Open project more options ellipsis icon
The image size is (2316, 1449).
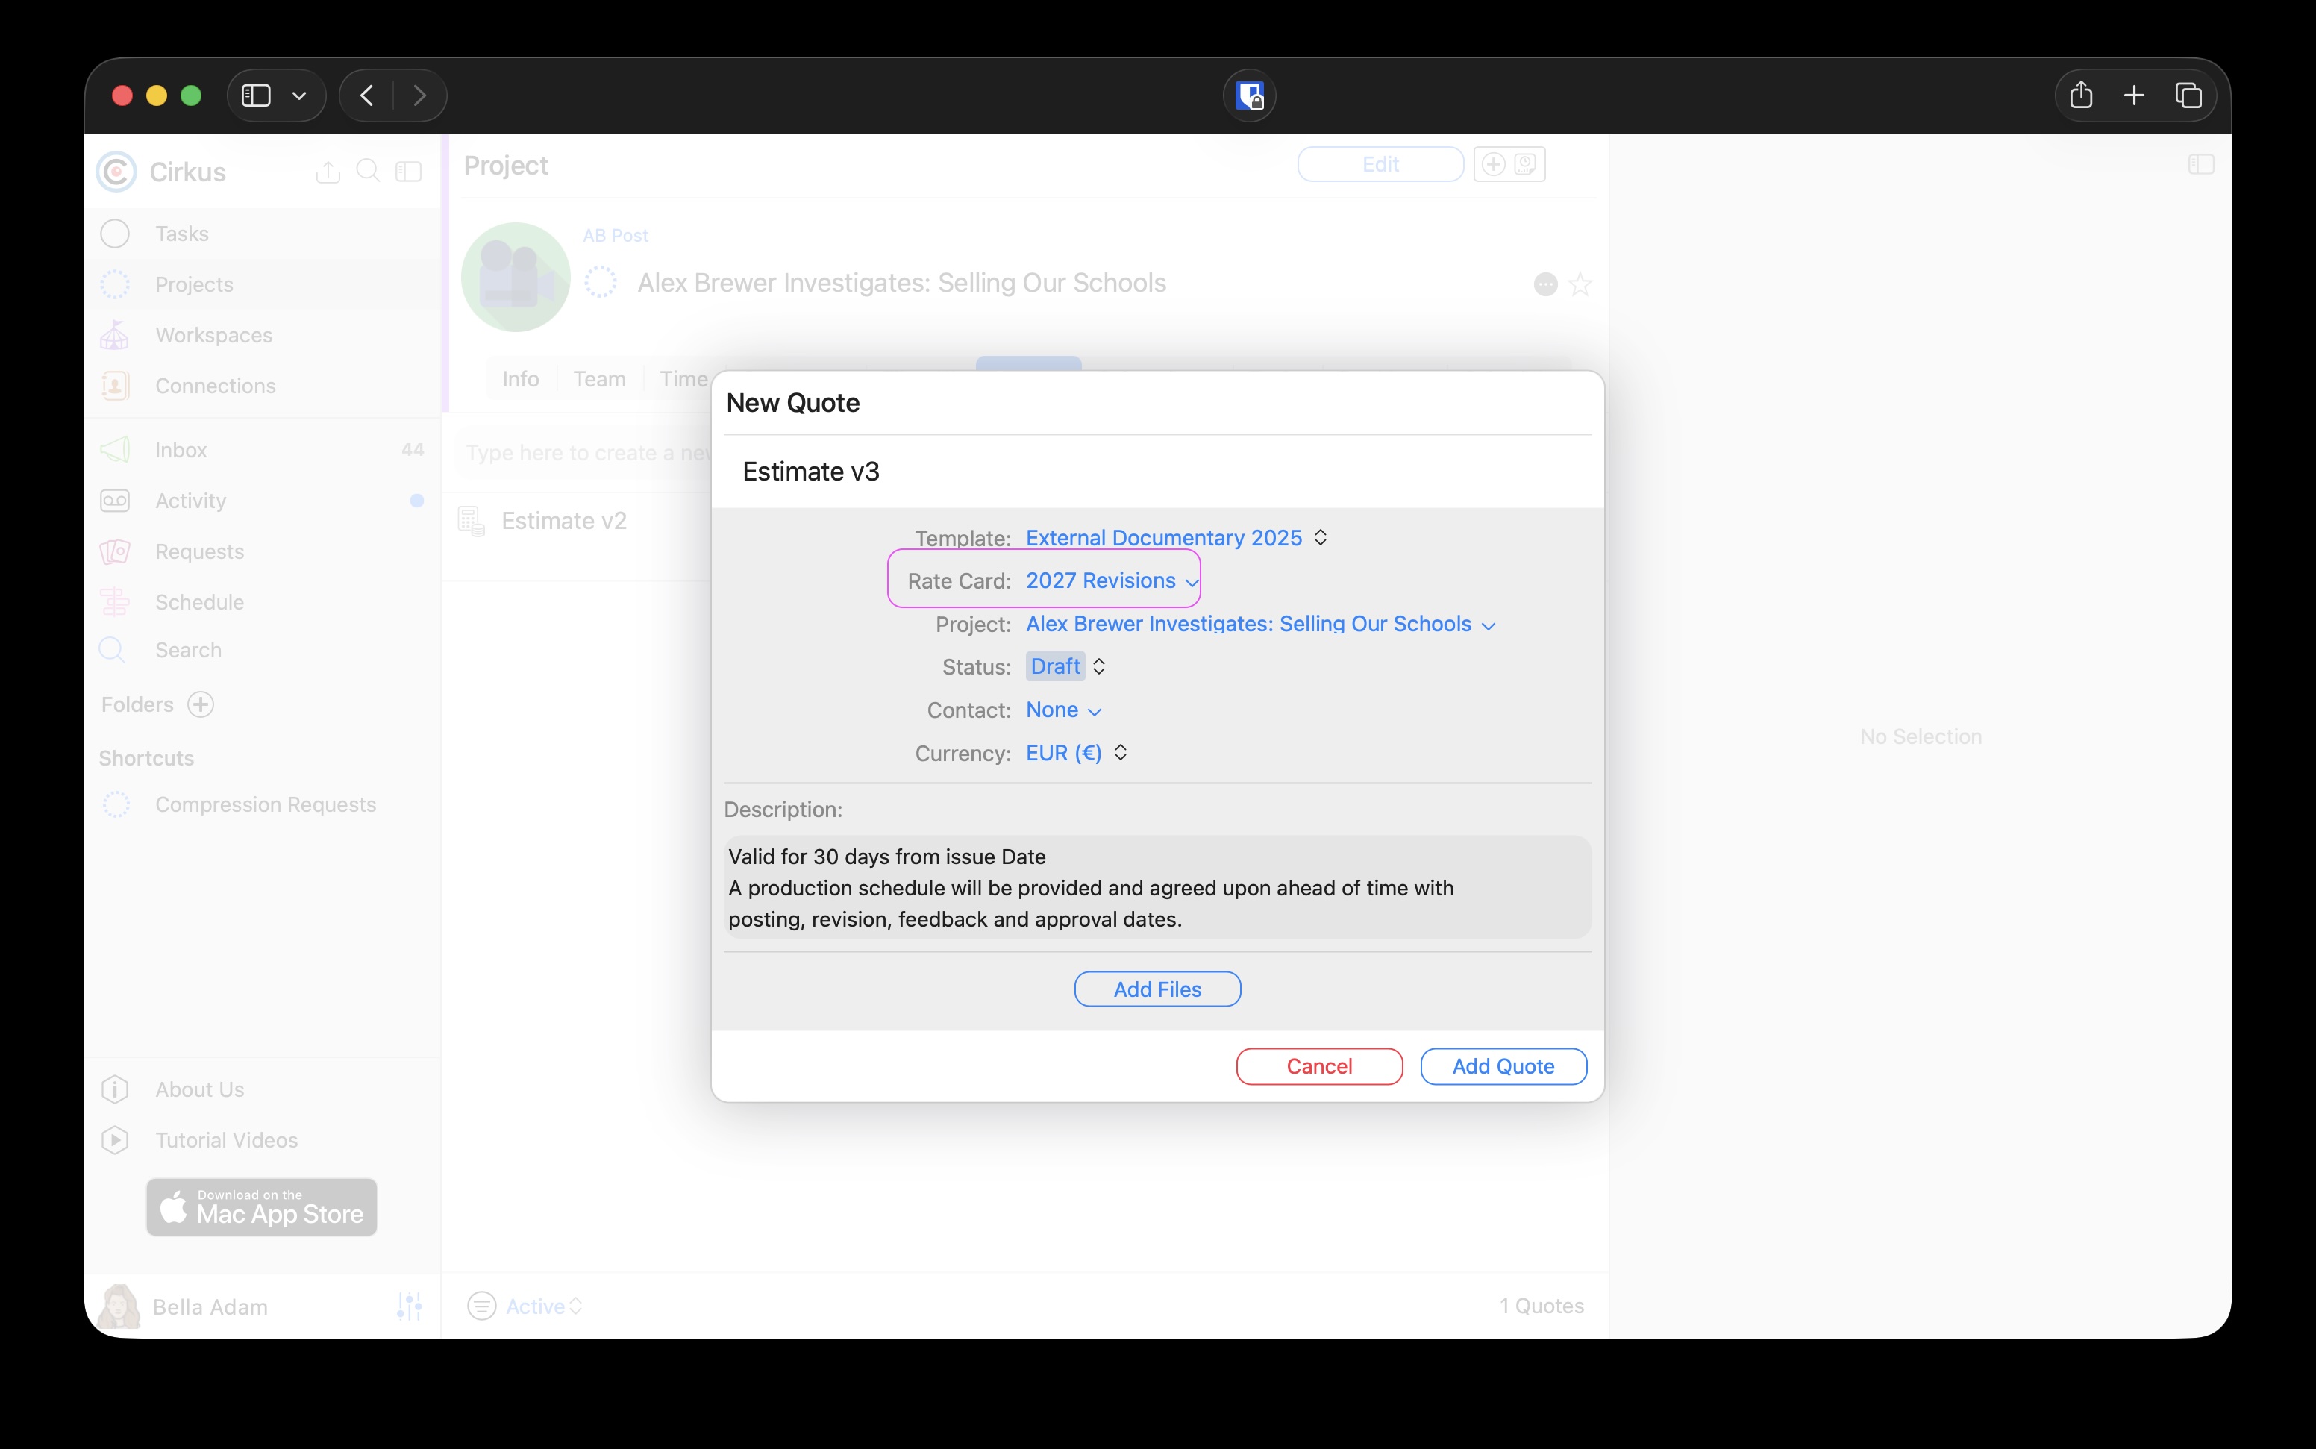(1545, 284)
